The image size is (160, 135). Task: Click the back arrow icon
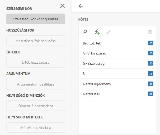tap(81, 6)
